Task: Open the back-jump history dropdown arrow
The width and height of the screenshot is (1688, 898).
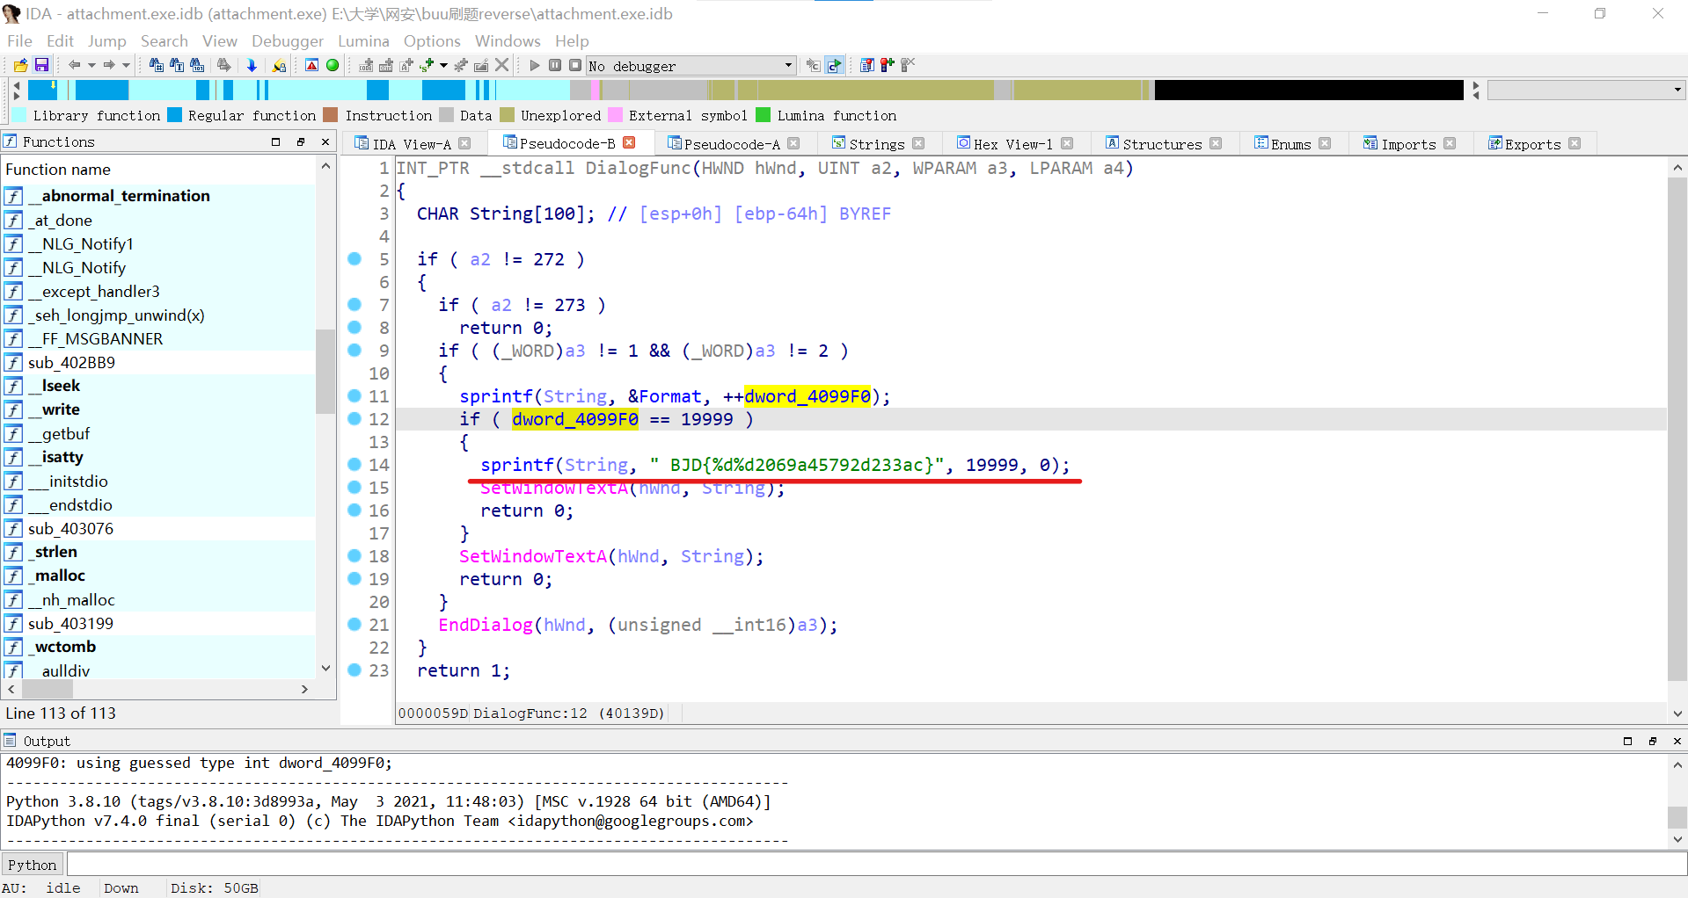Action: point(91,65)
